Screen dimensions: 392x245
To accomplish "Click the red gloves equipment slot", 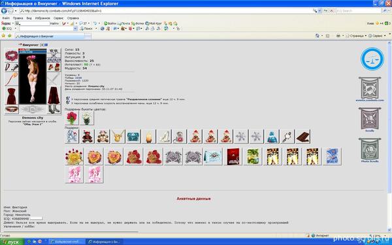I will pos(54,67).
